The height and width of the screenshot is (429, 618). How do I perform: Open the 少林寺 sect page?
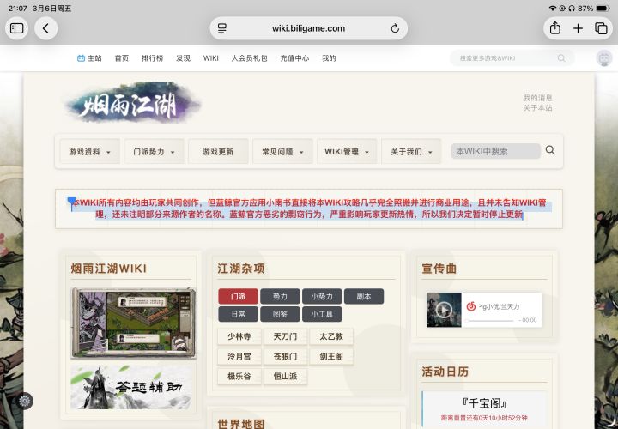[x=239, y=336]
